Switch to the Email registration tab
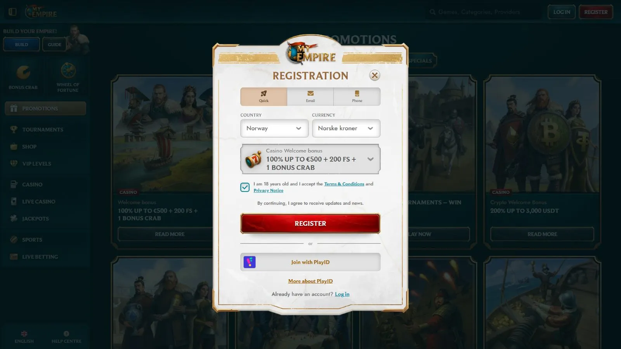Screen dimensions: 621x349 click(x=310, y=97)
